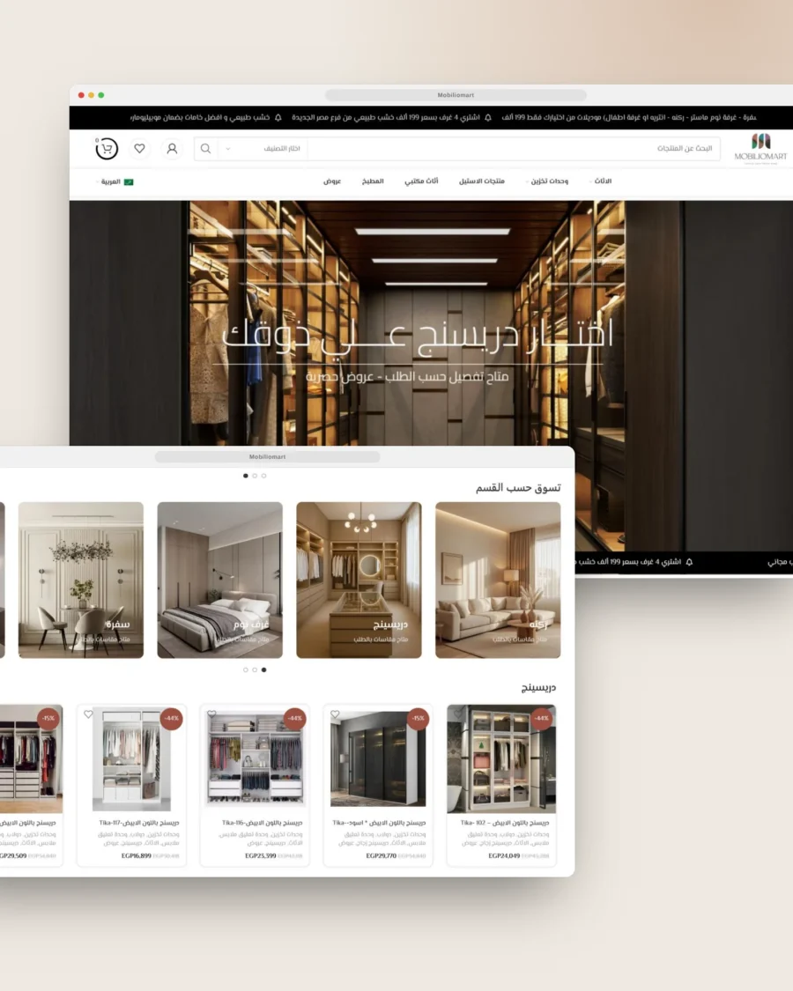
Task: Open the Tika-102 dressing product title
Action: tap(505, 823)
